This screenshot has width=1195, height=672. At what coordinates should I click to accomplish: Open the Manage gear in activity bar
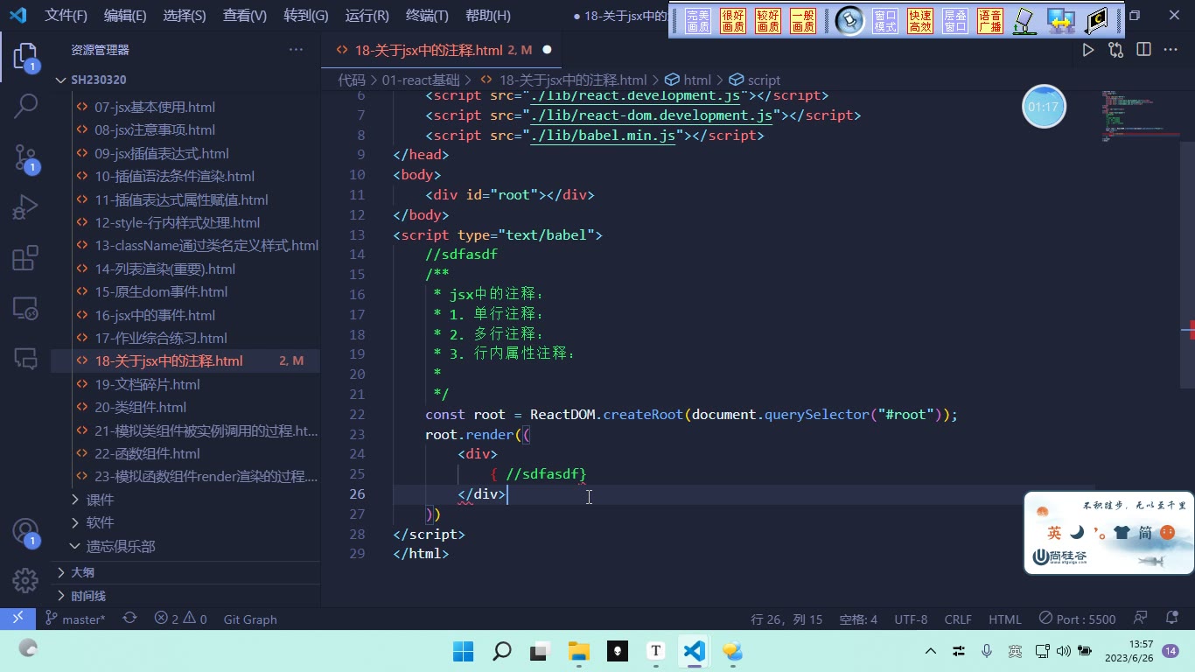(25, 579)
